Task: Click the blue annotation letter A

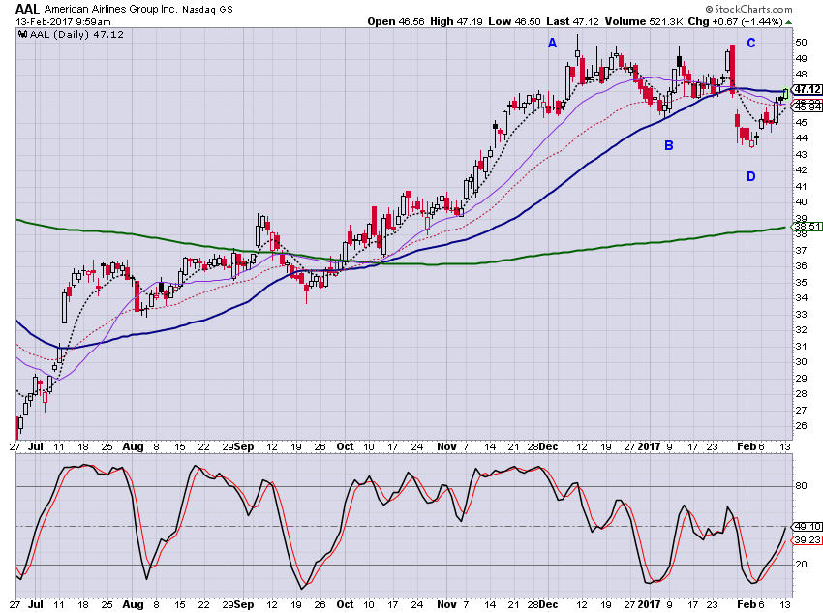Action: (552, 43)
